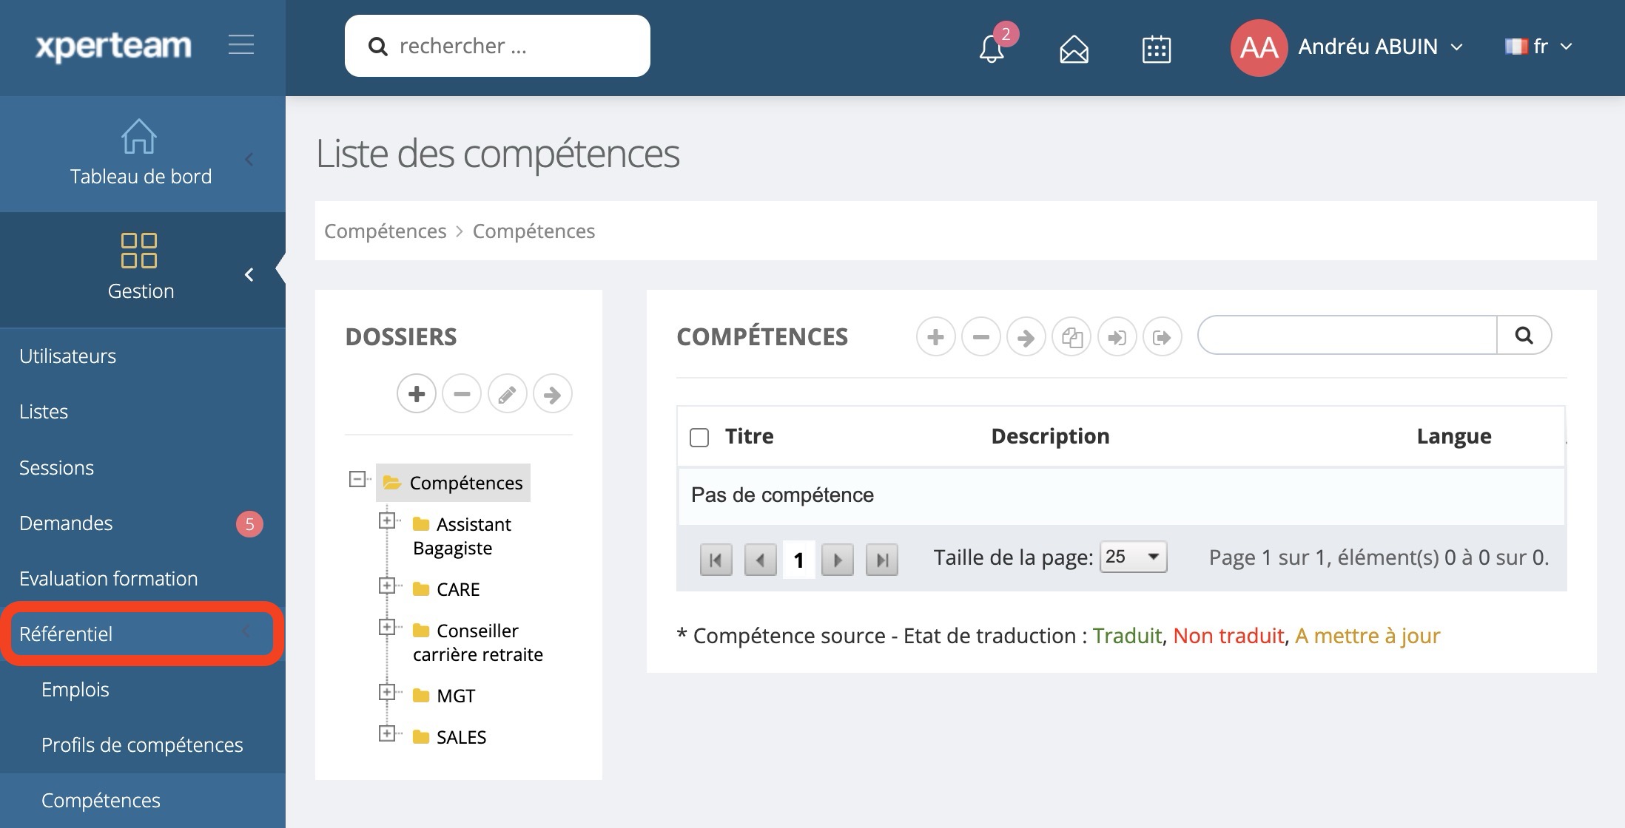1625x828 pixels.
Task: Click the add compétence plus icon
Action: tap(935, 337)
